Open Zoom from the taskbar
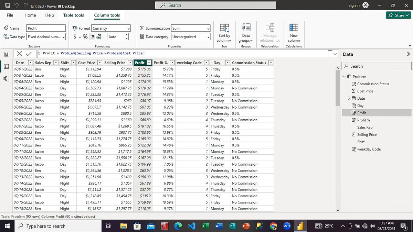413x232 pixels. click(286, 226)
